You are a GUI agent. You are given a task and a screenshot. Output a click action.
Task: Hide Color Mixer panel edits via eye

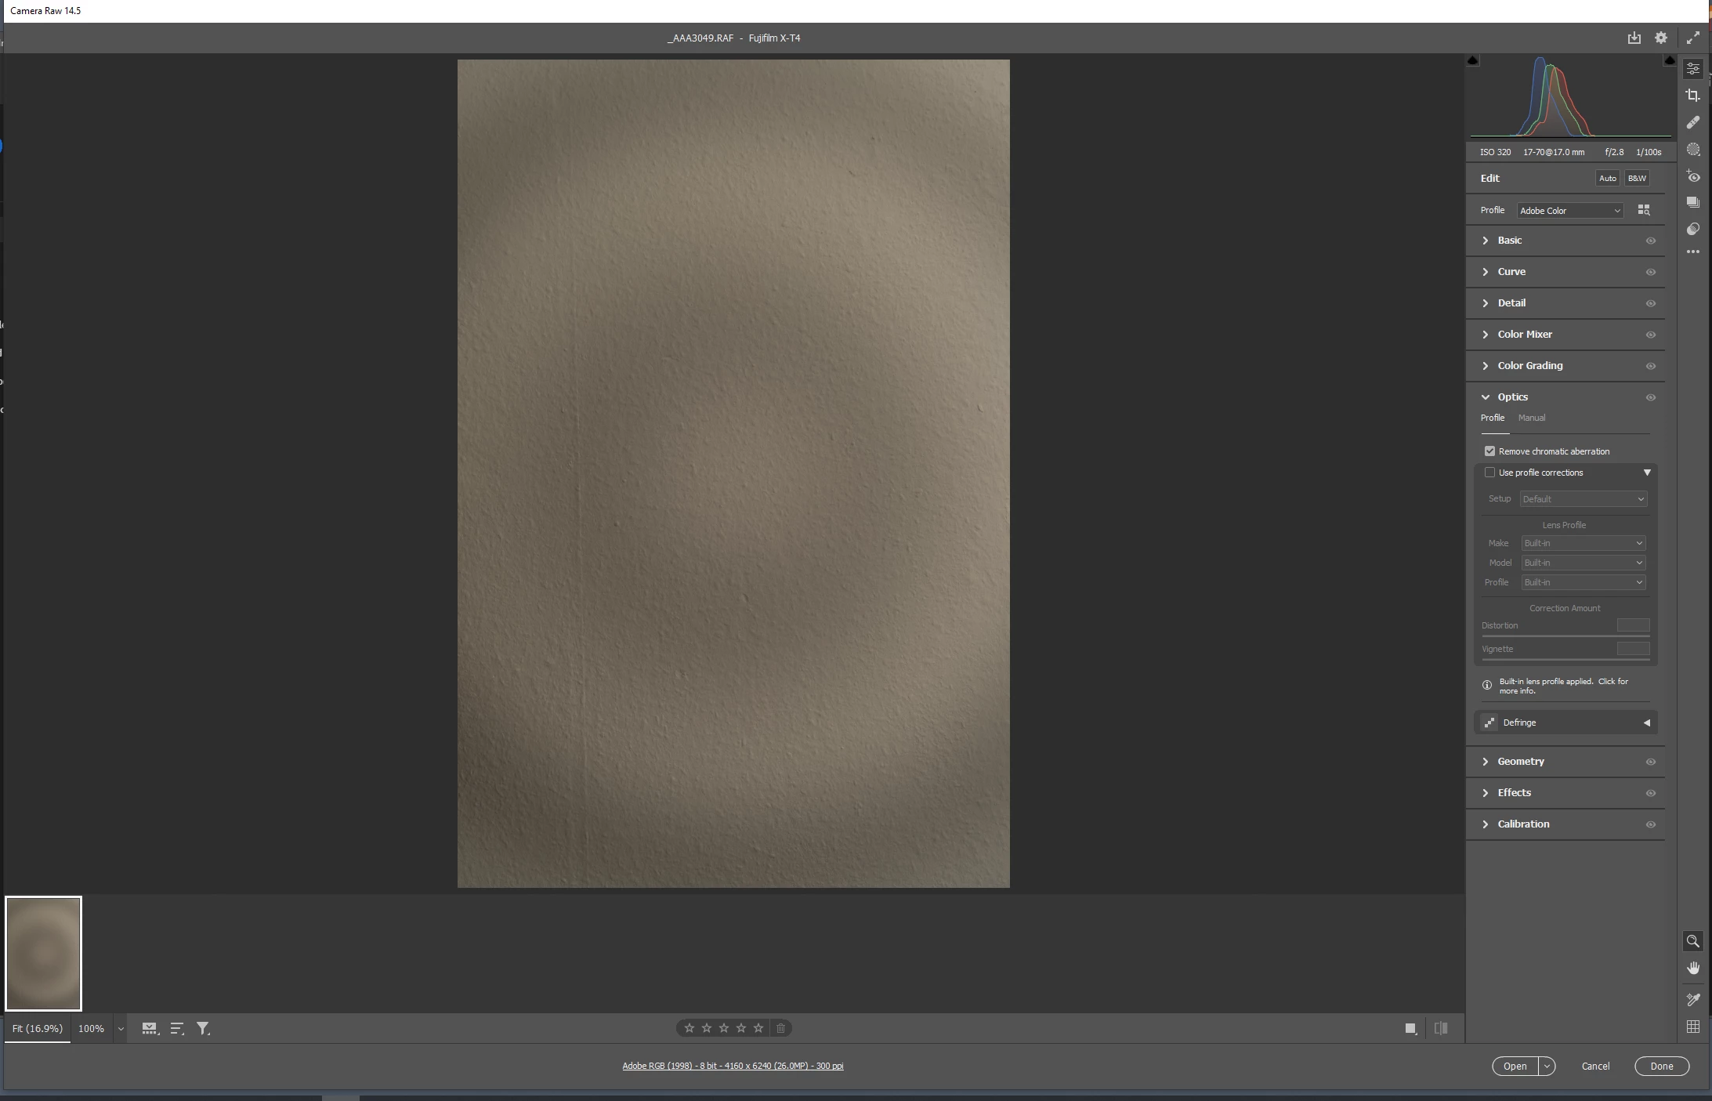[x=1651, y=335]
